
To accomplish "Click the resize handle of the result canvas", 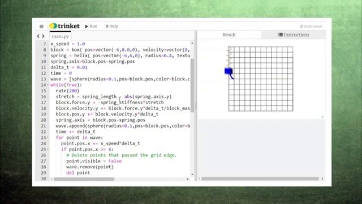I will (x=322, y=117).
